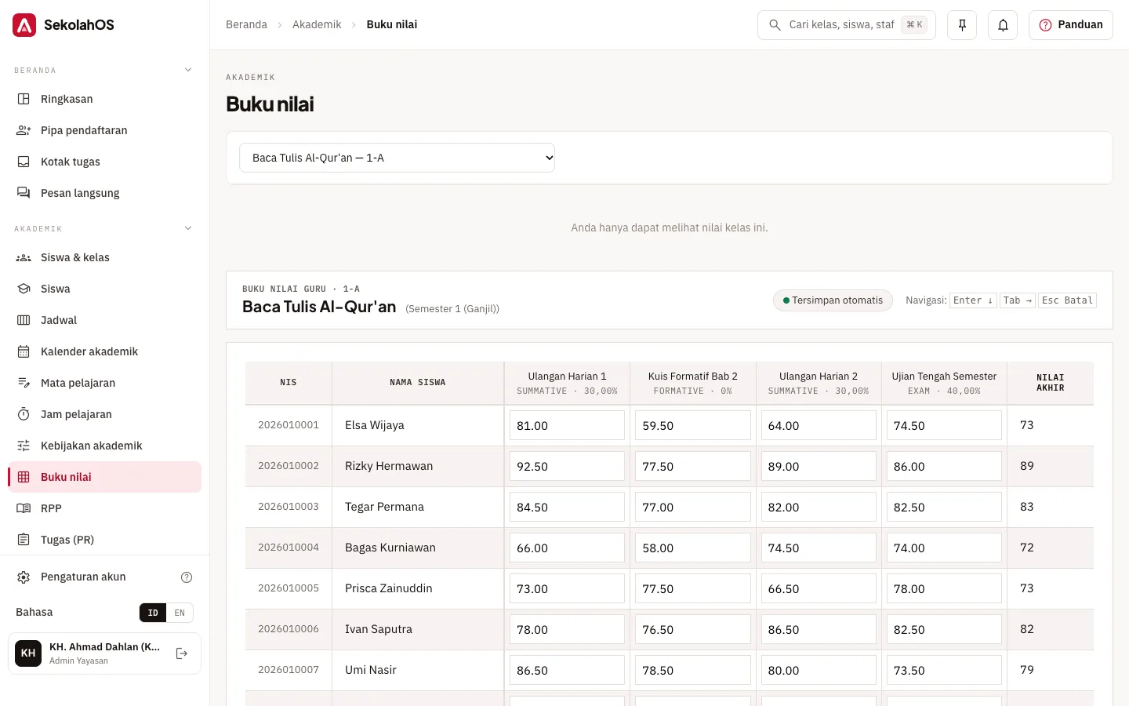
Task: Open notifications bell icon
Action: [1003, 25]
